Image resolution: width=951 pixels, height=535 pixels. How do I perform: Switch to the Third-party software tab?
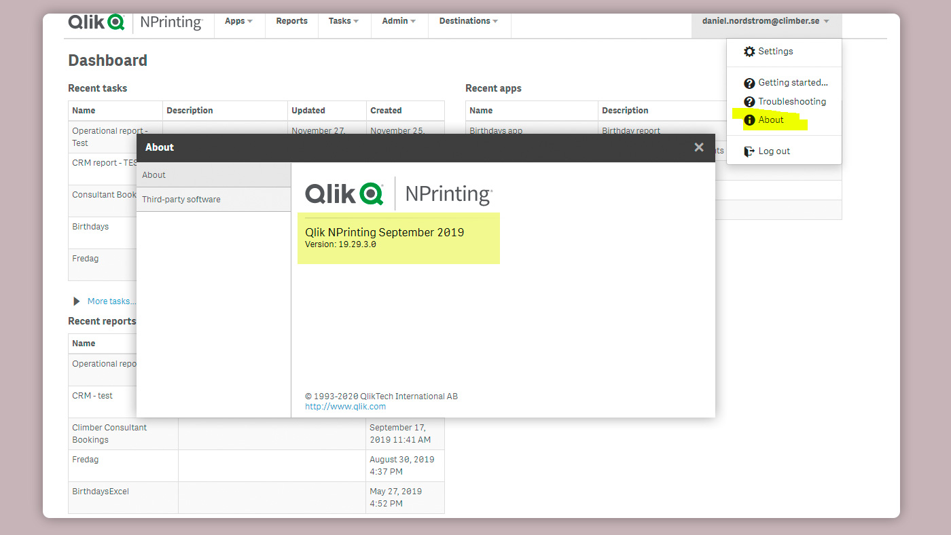tap(214, 200)
